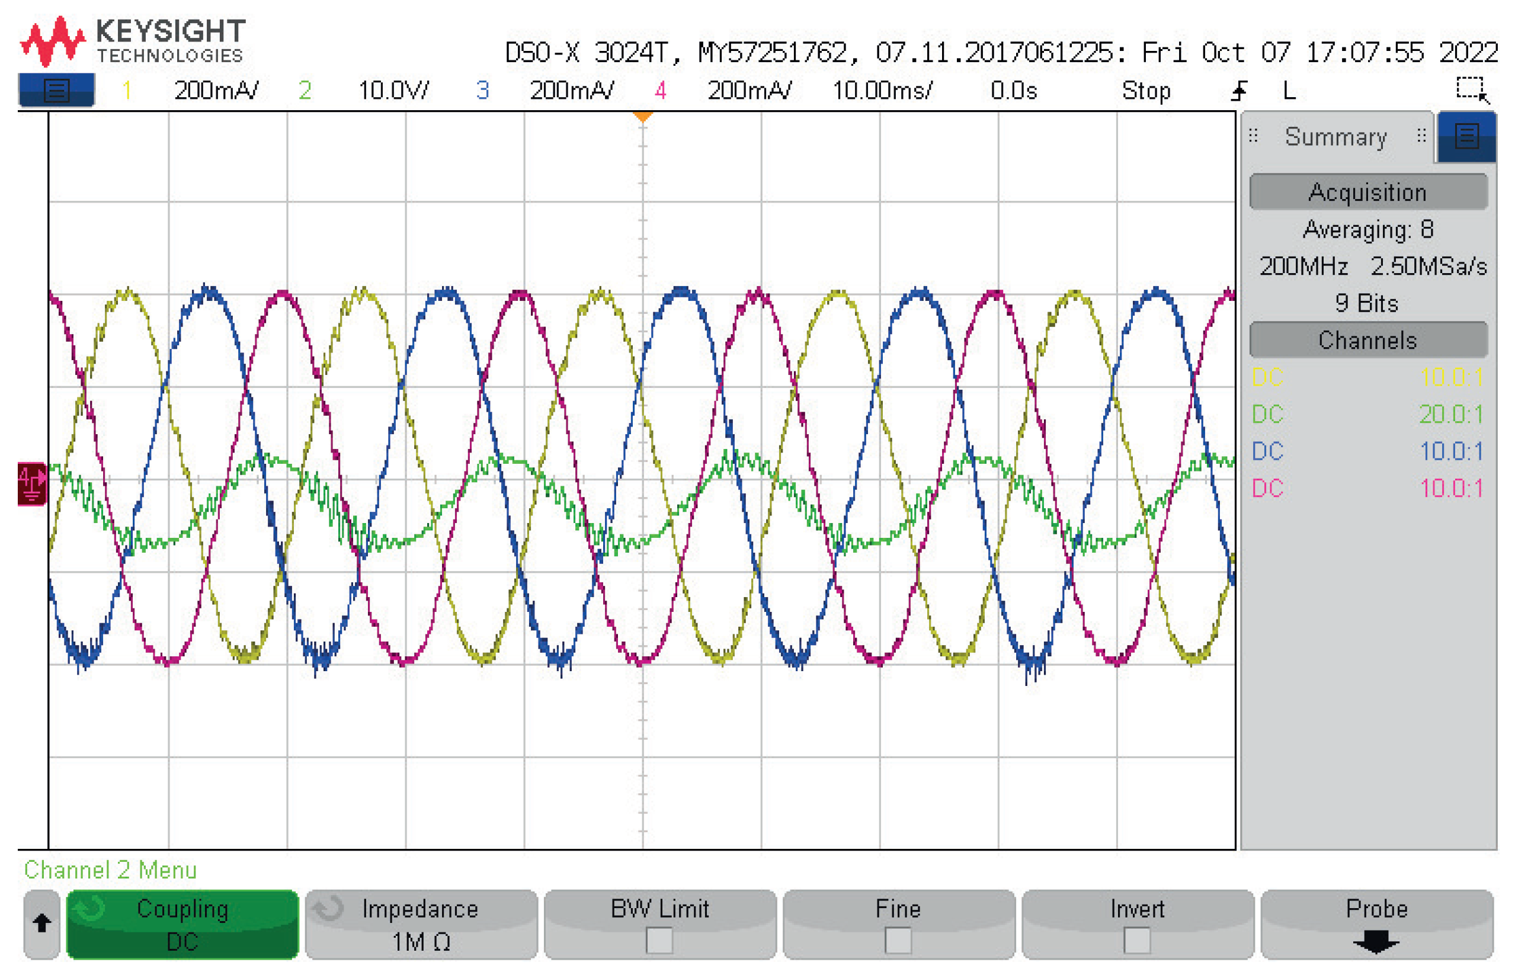The width and height of the screenshot is (1515, 978).
Task: Click the 10.00ms/ timebase setting
Action: (882, 91)
